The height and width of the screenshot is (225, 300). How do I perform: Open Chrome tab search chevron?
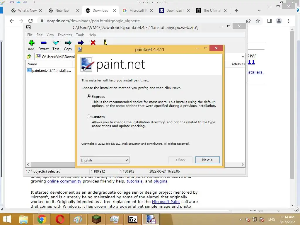pyautogui.click(x=259, y=11)
